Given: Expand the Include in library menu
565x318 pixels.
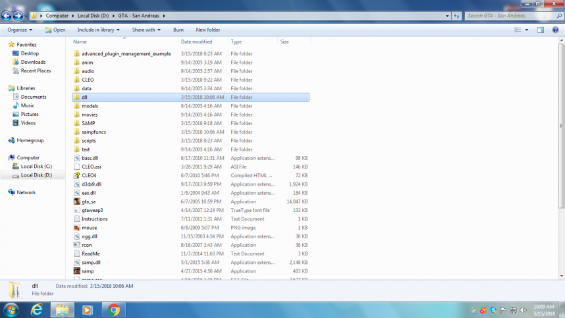Looking at the screenshot, I should pos(98,30).
